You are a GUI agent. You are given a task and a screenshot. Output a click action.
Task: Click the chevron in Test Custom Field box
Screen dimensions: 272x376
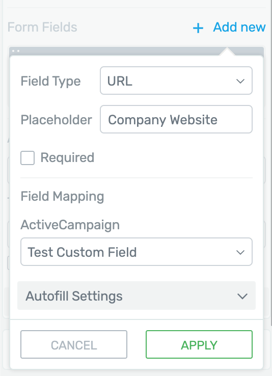240,252
